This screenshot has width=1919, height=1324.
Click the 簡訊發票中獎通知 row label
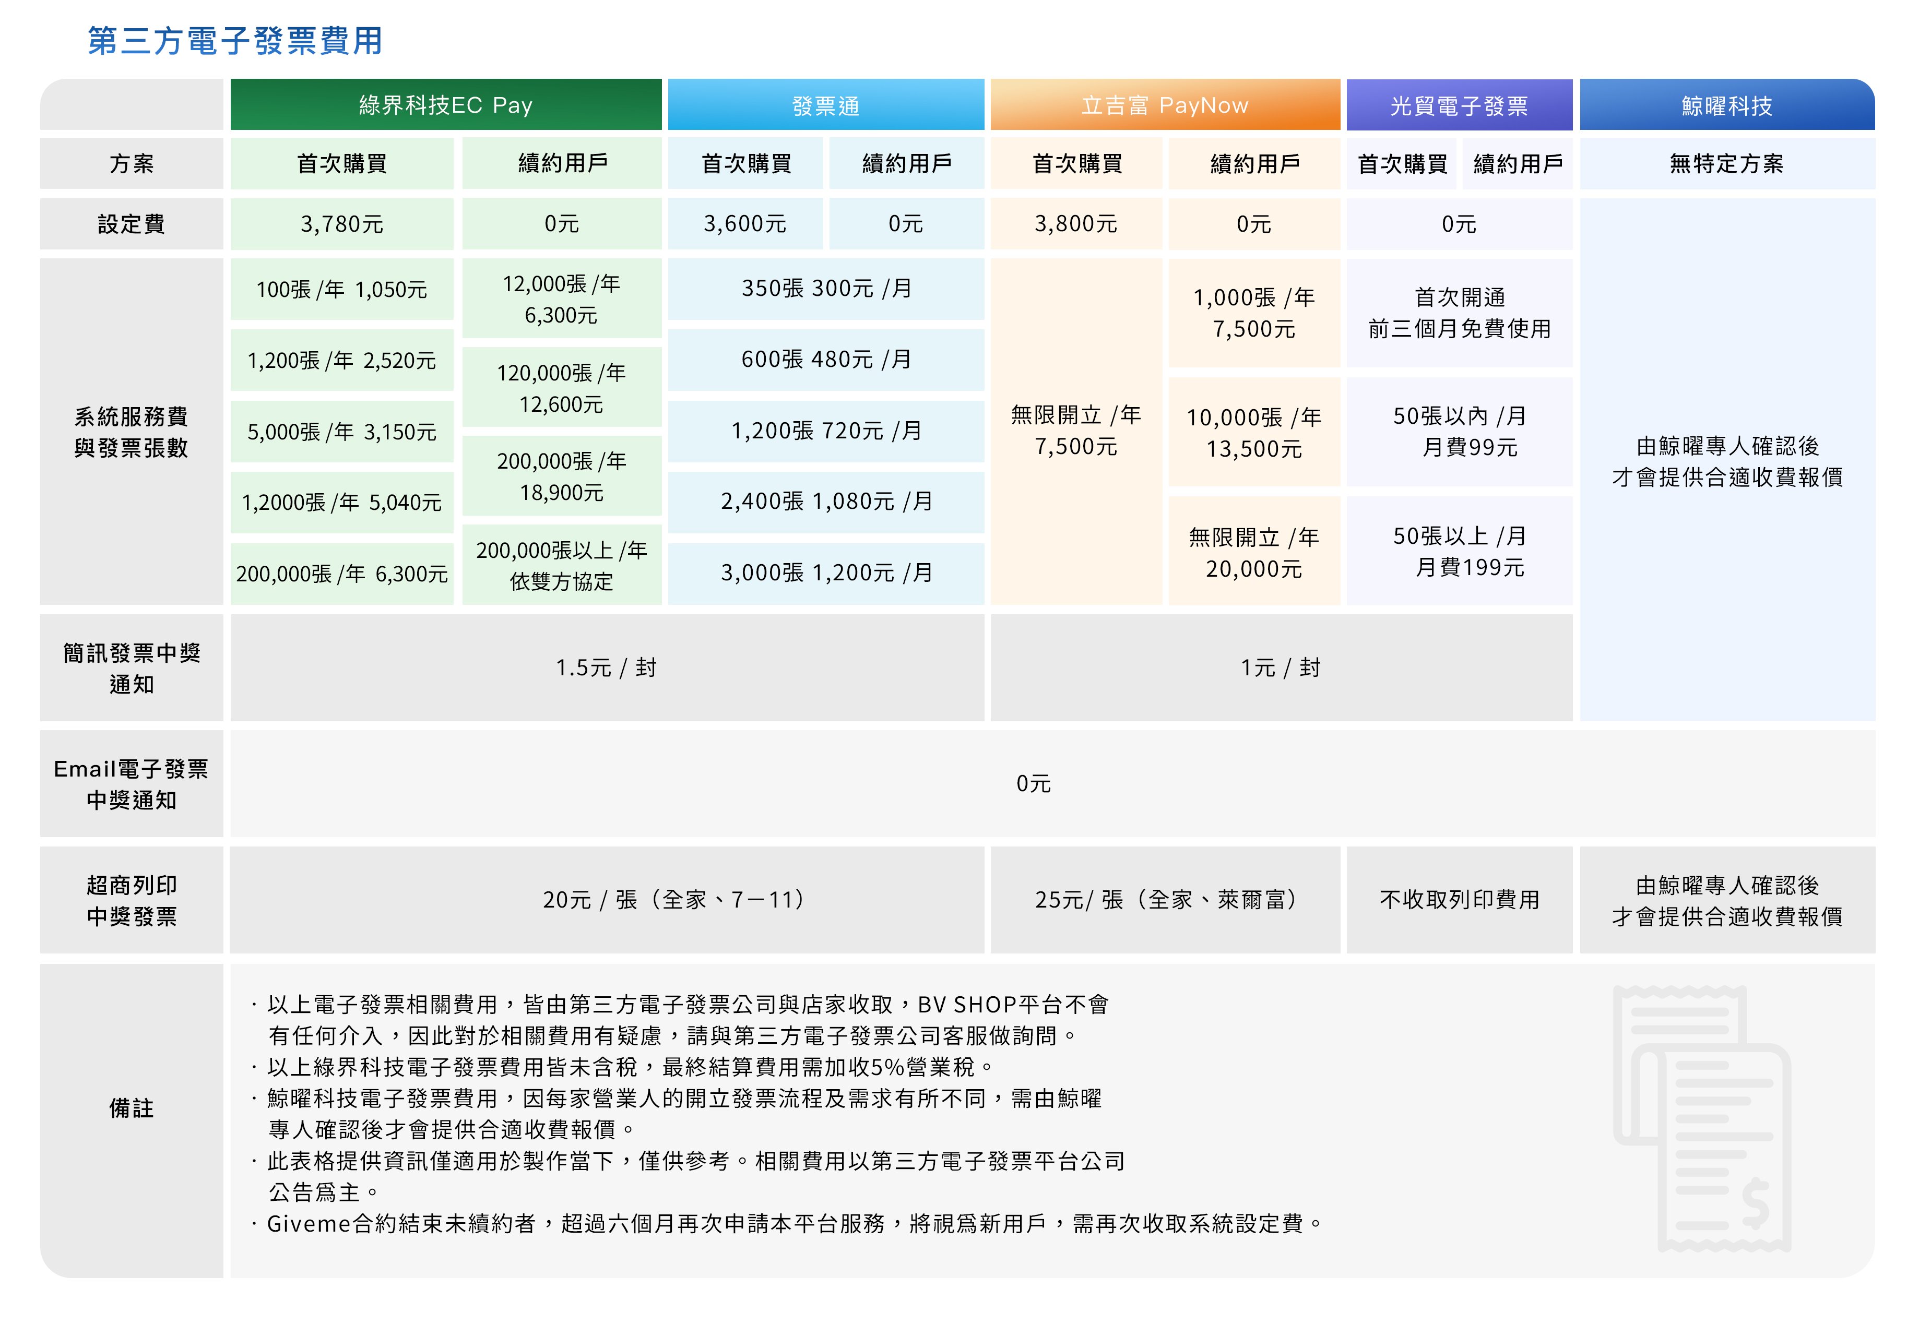point(131,668)
